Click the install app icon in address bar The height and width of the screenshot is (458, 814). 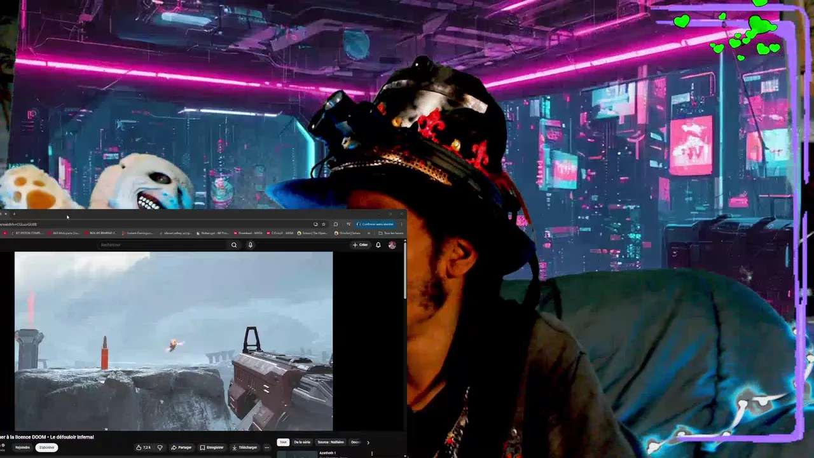click(x=315, y=224)
